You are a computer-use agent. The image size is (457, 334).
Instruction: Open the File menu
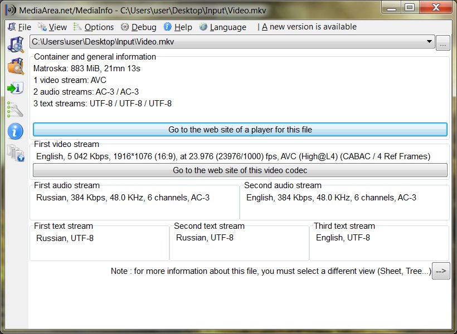20,27
